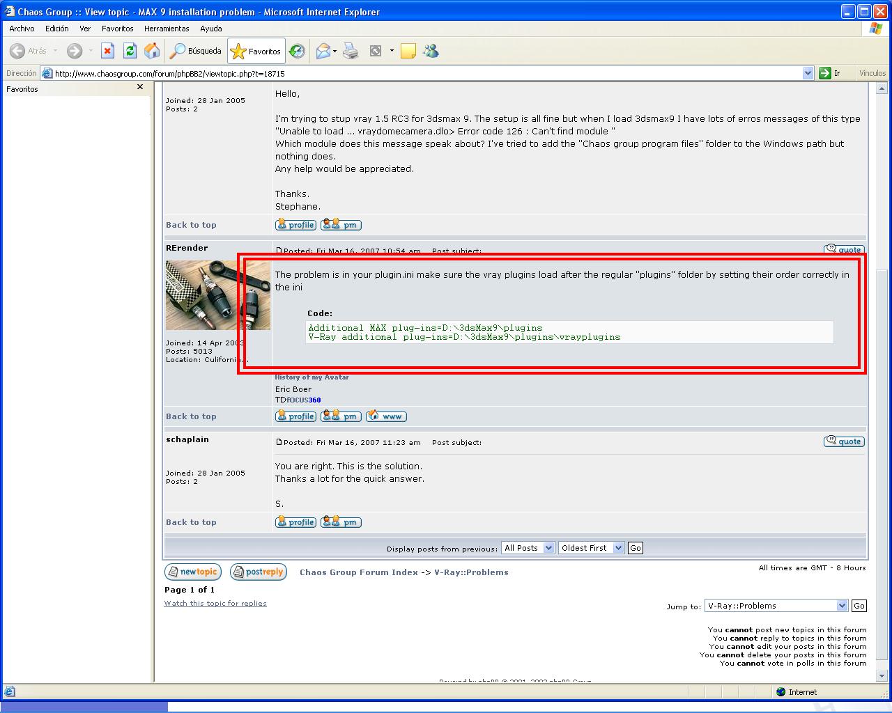Click Back to top under RErender's post
The width and height of the screenshot is (892, 713).
pos(191,416)
